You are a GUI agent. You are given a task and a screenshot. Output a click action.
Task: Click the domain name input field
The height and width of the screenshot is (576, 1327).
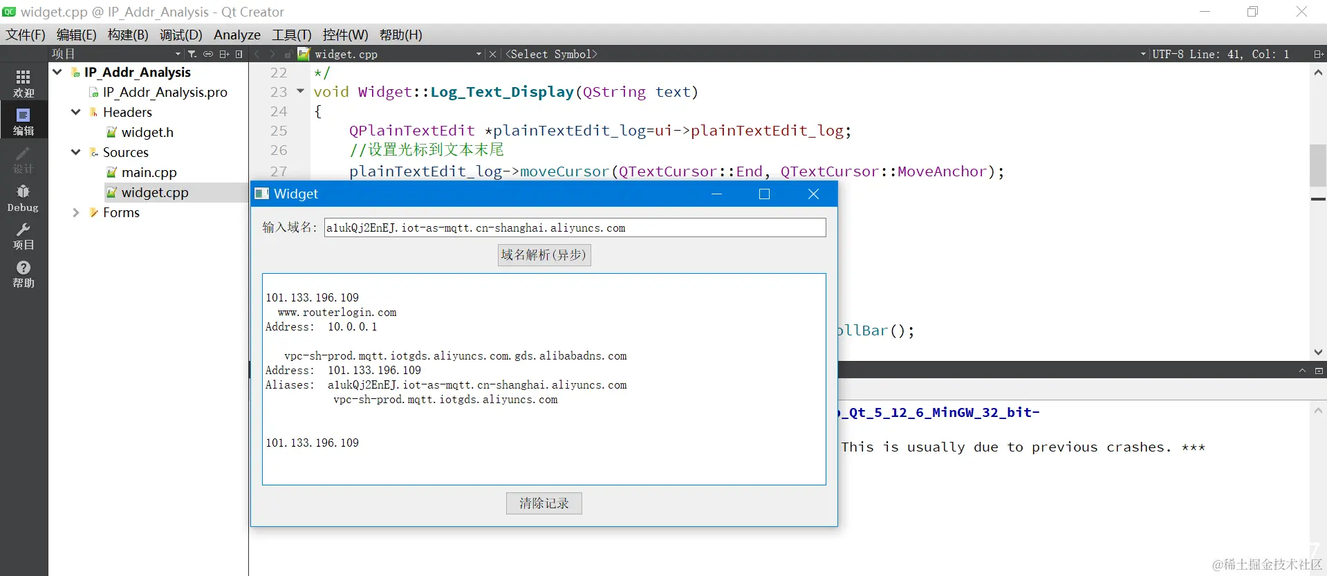click(x=575, y=227)
